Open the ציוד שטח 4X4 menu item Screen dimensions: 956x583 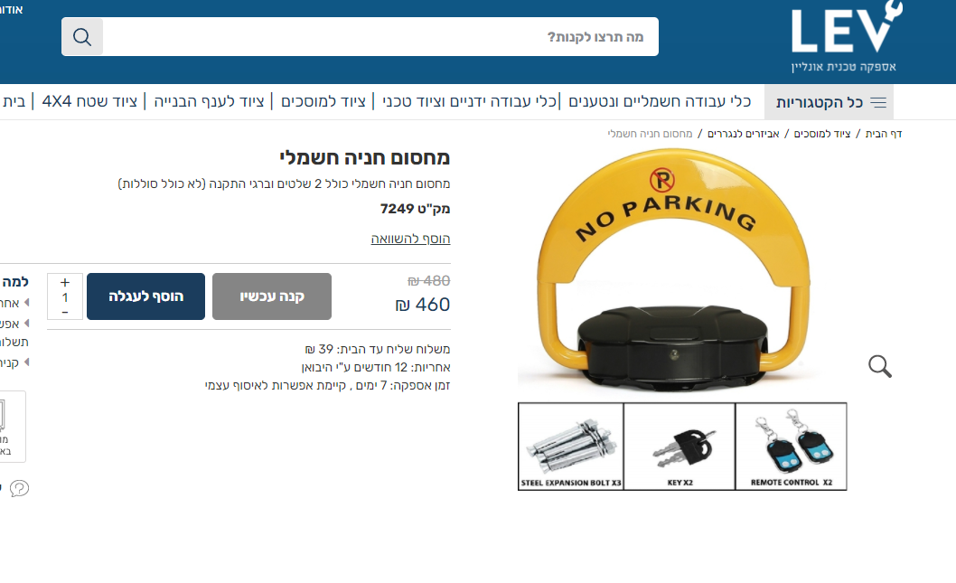89,101
